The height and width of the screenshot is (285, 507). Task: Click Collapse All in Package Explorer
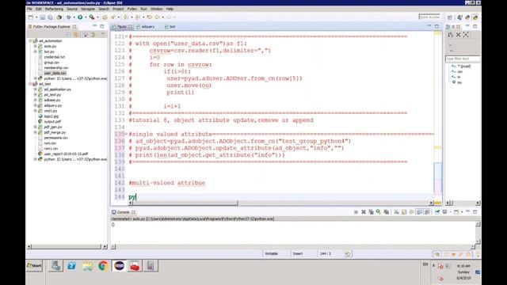pos(68,35)
